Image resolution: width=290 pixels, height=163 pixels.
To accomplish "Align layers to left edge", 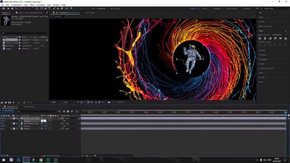I will click(x=260, y=38).
